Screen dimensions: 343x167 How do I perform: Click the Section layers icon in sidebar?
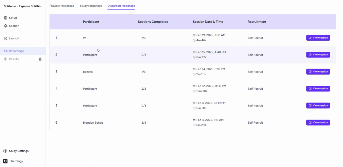click(x=6, y=26)
